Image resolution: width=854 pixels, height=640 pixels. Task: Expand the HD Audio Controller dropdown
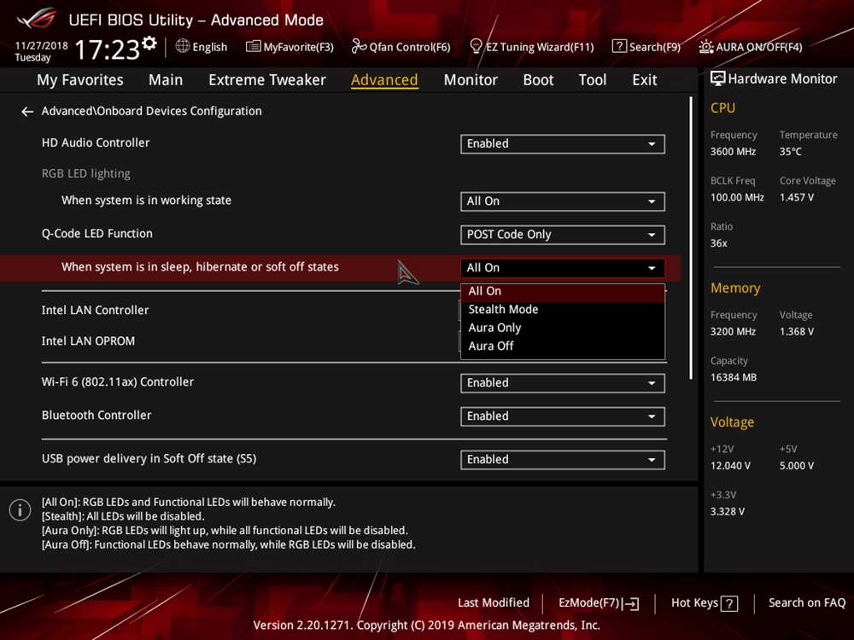click(563, 144)
